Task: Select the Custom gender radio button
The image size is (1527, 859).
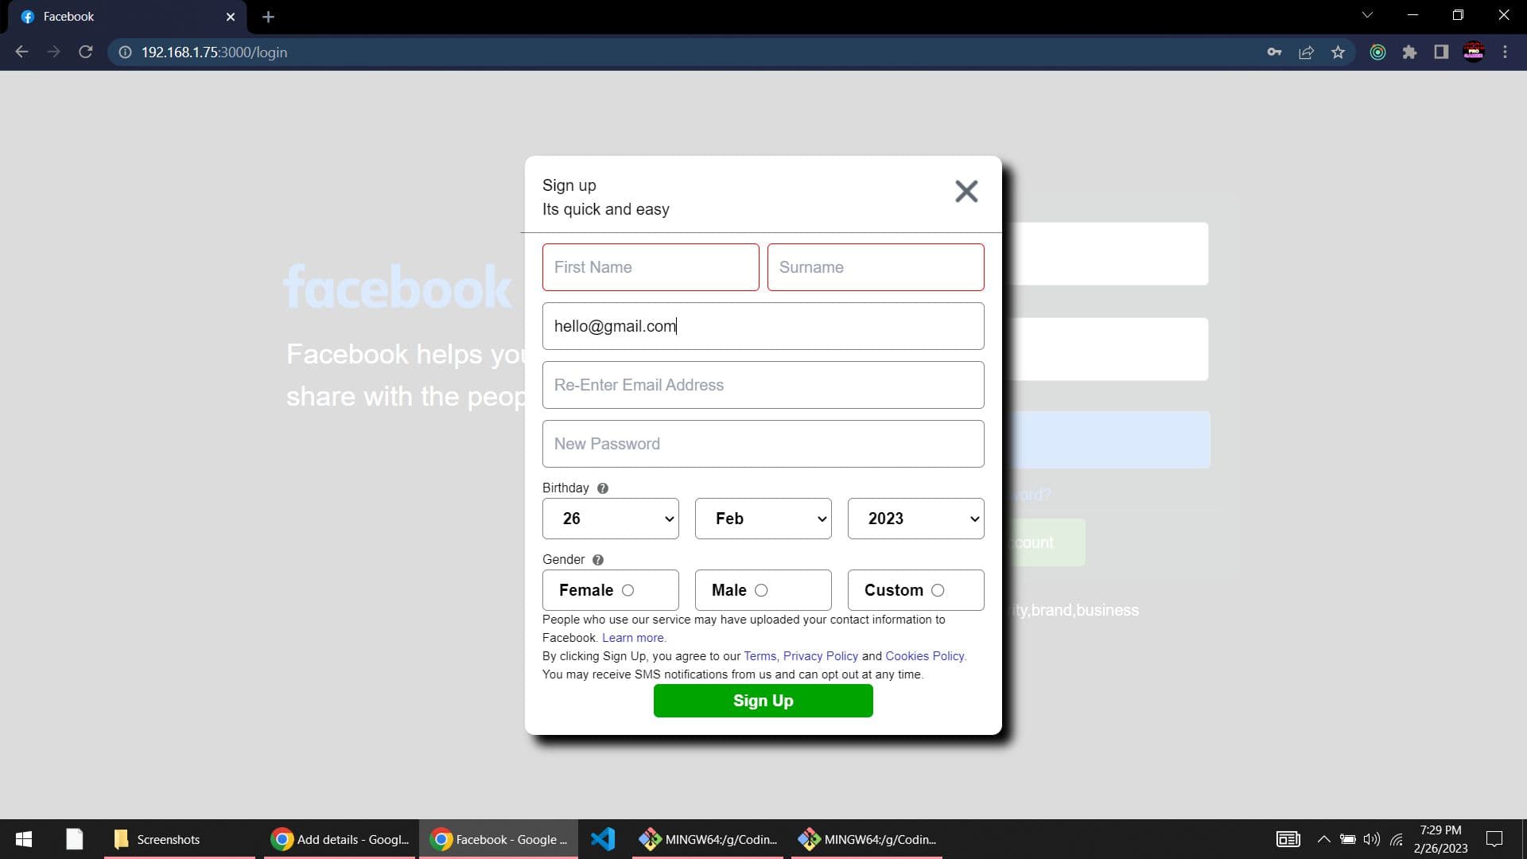Action: point(938,590)
